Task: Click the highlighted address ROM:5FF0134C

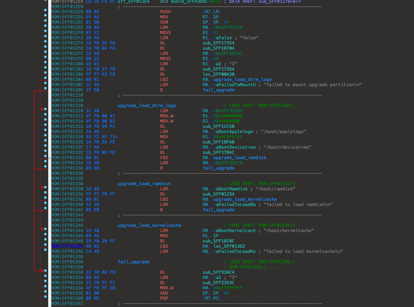Action: click(67, 246)
